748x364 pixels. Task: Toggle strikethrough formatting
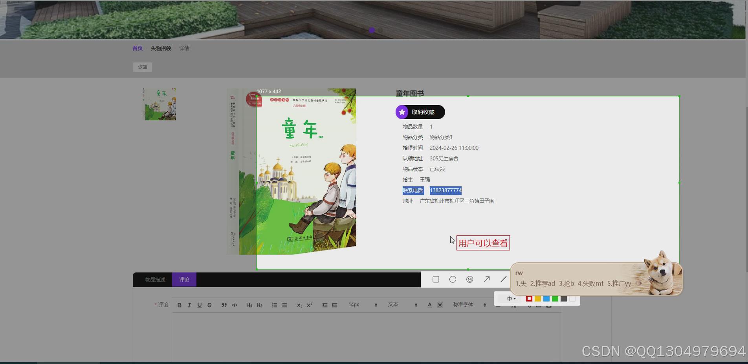coord(209,305)
